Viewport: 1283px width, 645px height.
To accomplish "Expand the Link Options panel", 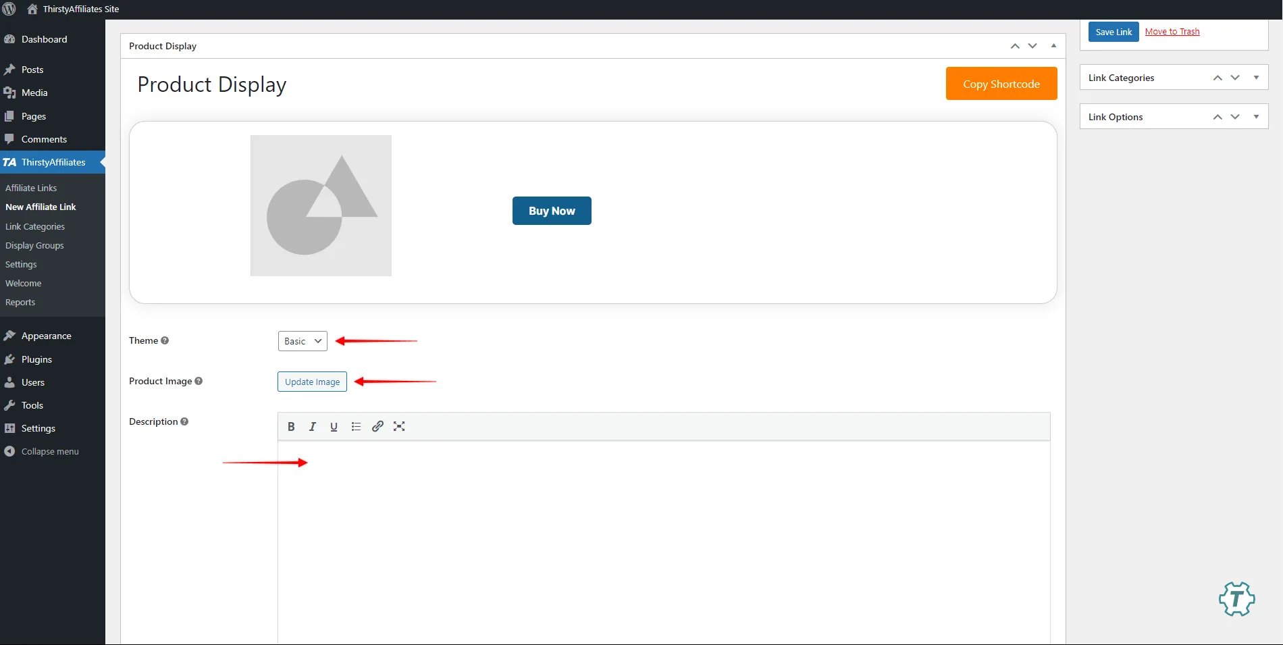I will [1256, 117].
